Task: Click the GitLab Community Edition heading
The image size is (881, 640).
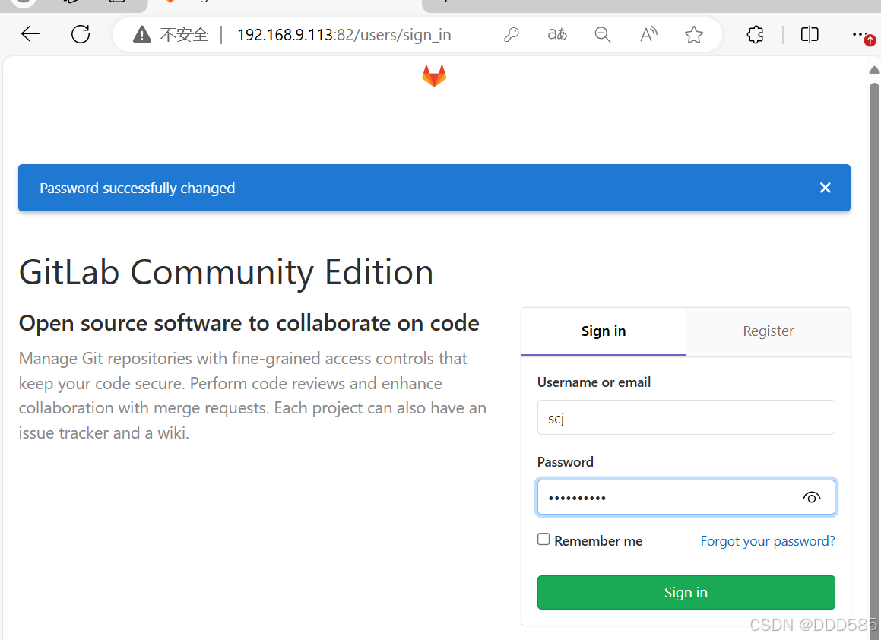Action: [x=226, y=273]
